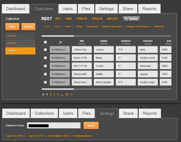Image resolution: width=181 pixels, height=142 pixels.
Task: Toggle the select-all checkbox in table header
Action: pyautogui.click(x=45, y=42)
